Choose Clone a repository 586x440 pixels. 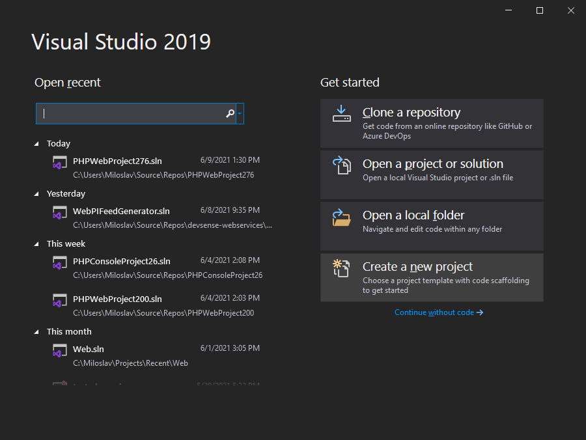(x=432, y=123)
